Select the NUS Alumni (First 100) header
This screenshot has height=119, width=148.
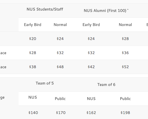106,10
